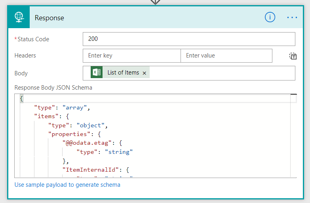Click the "type": "array" schema line
Screen dimensions: 310x203
click(62, 107)
